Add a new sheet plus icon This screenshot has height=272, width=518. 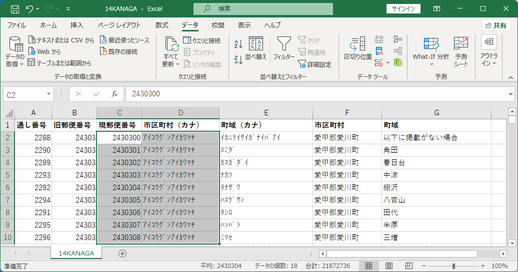(x=122, y=254)
